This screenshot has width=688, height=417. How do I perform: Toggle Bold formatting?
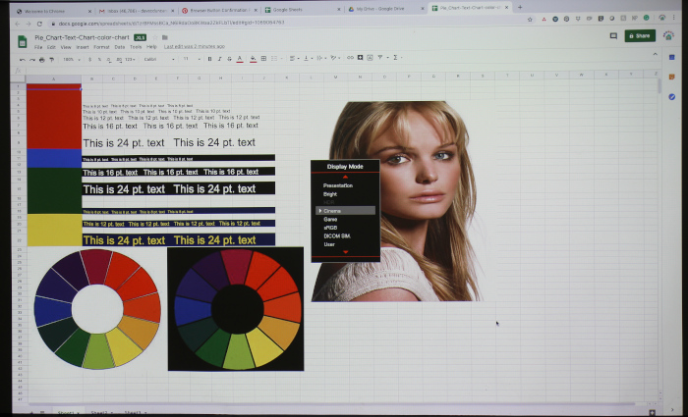[209, 59]
